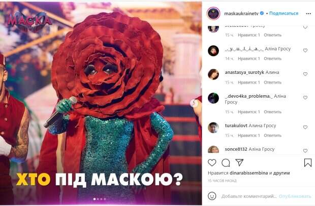
Task: Click Опубликовать to post the comment
Action: (x=295, y=196)
